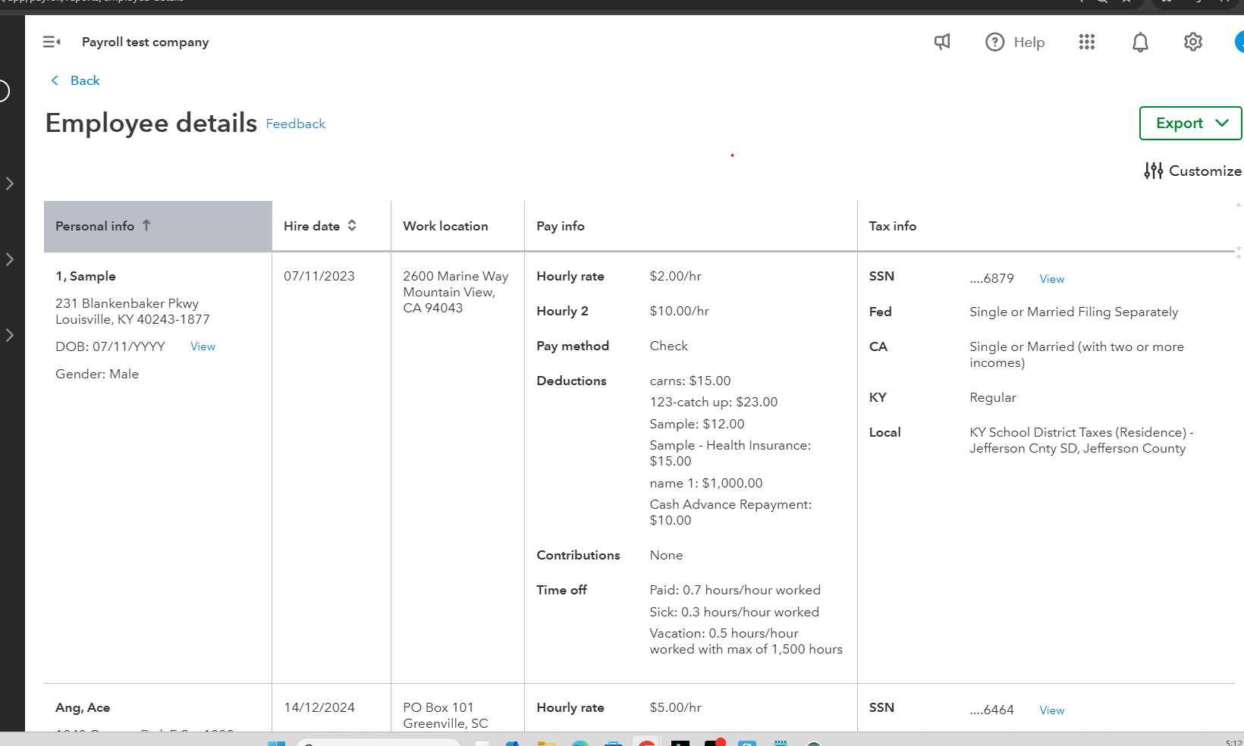
Task: Expand third sidebar chevron arrow
Action: [10, 335]
